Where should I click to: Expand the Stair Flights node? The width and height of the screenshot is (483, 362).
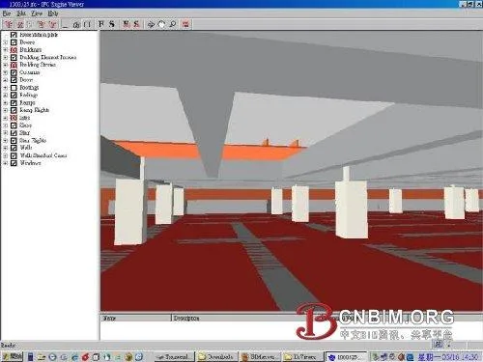click(x=6, y=140)
